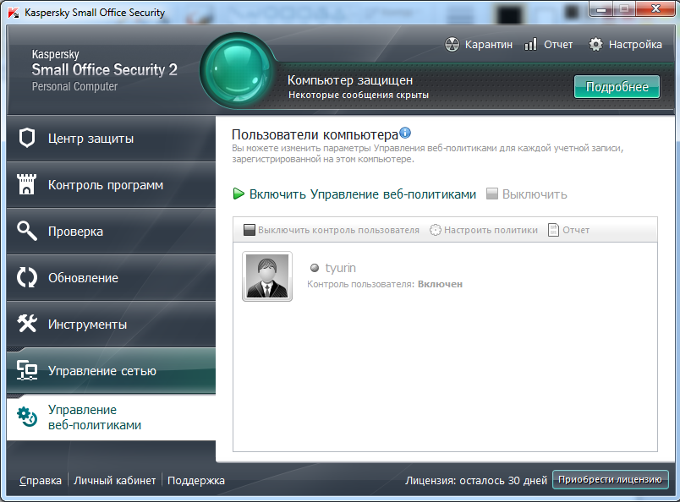Click the circular arrows icon of Обновление
680x502 pixels.
point(27,277)
